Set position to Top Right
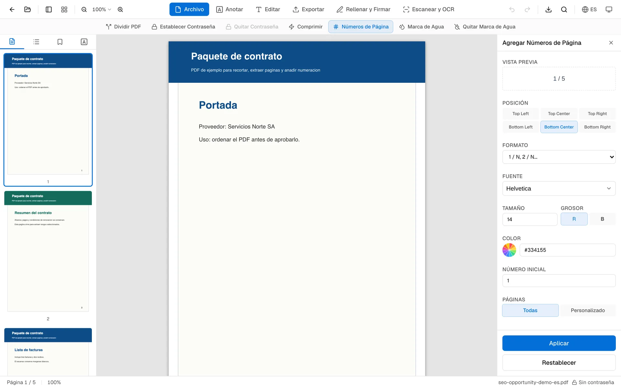The image size is (621, 388). pyautogui.click(x=597, y=114)
